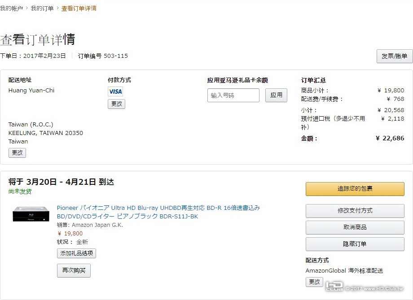The width and height of the screenshot is (413, 300).
Task: Click the first breadcrumb chevron separator
Action: (27, 9)
